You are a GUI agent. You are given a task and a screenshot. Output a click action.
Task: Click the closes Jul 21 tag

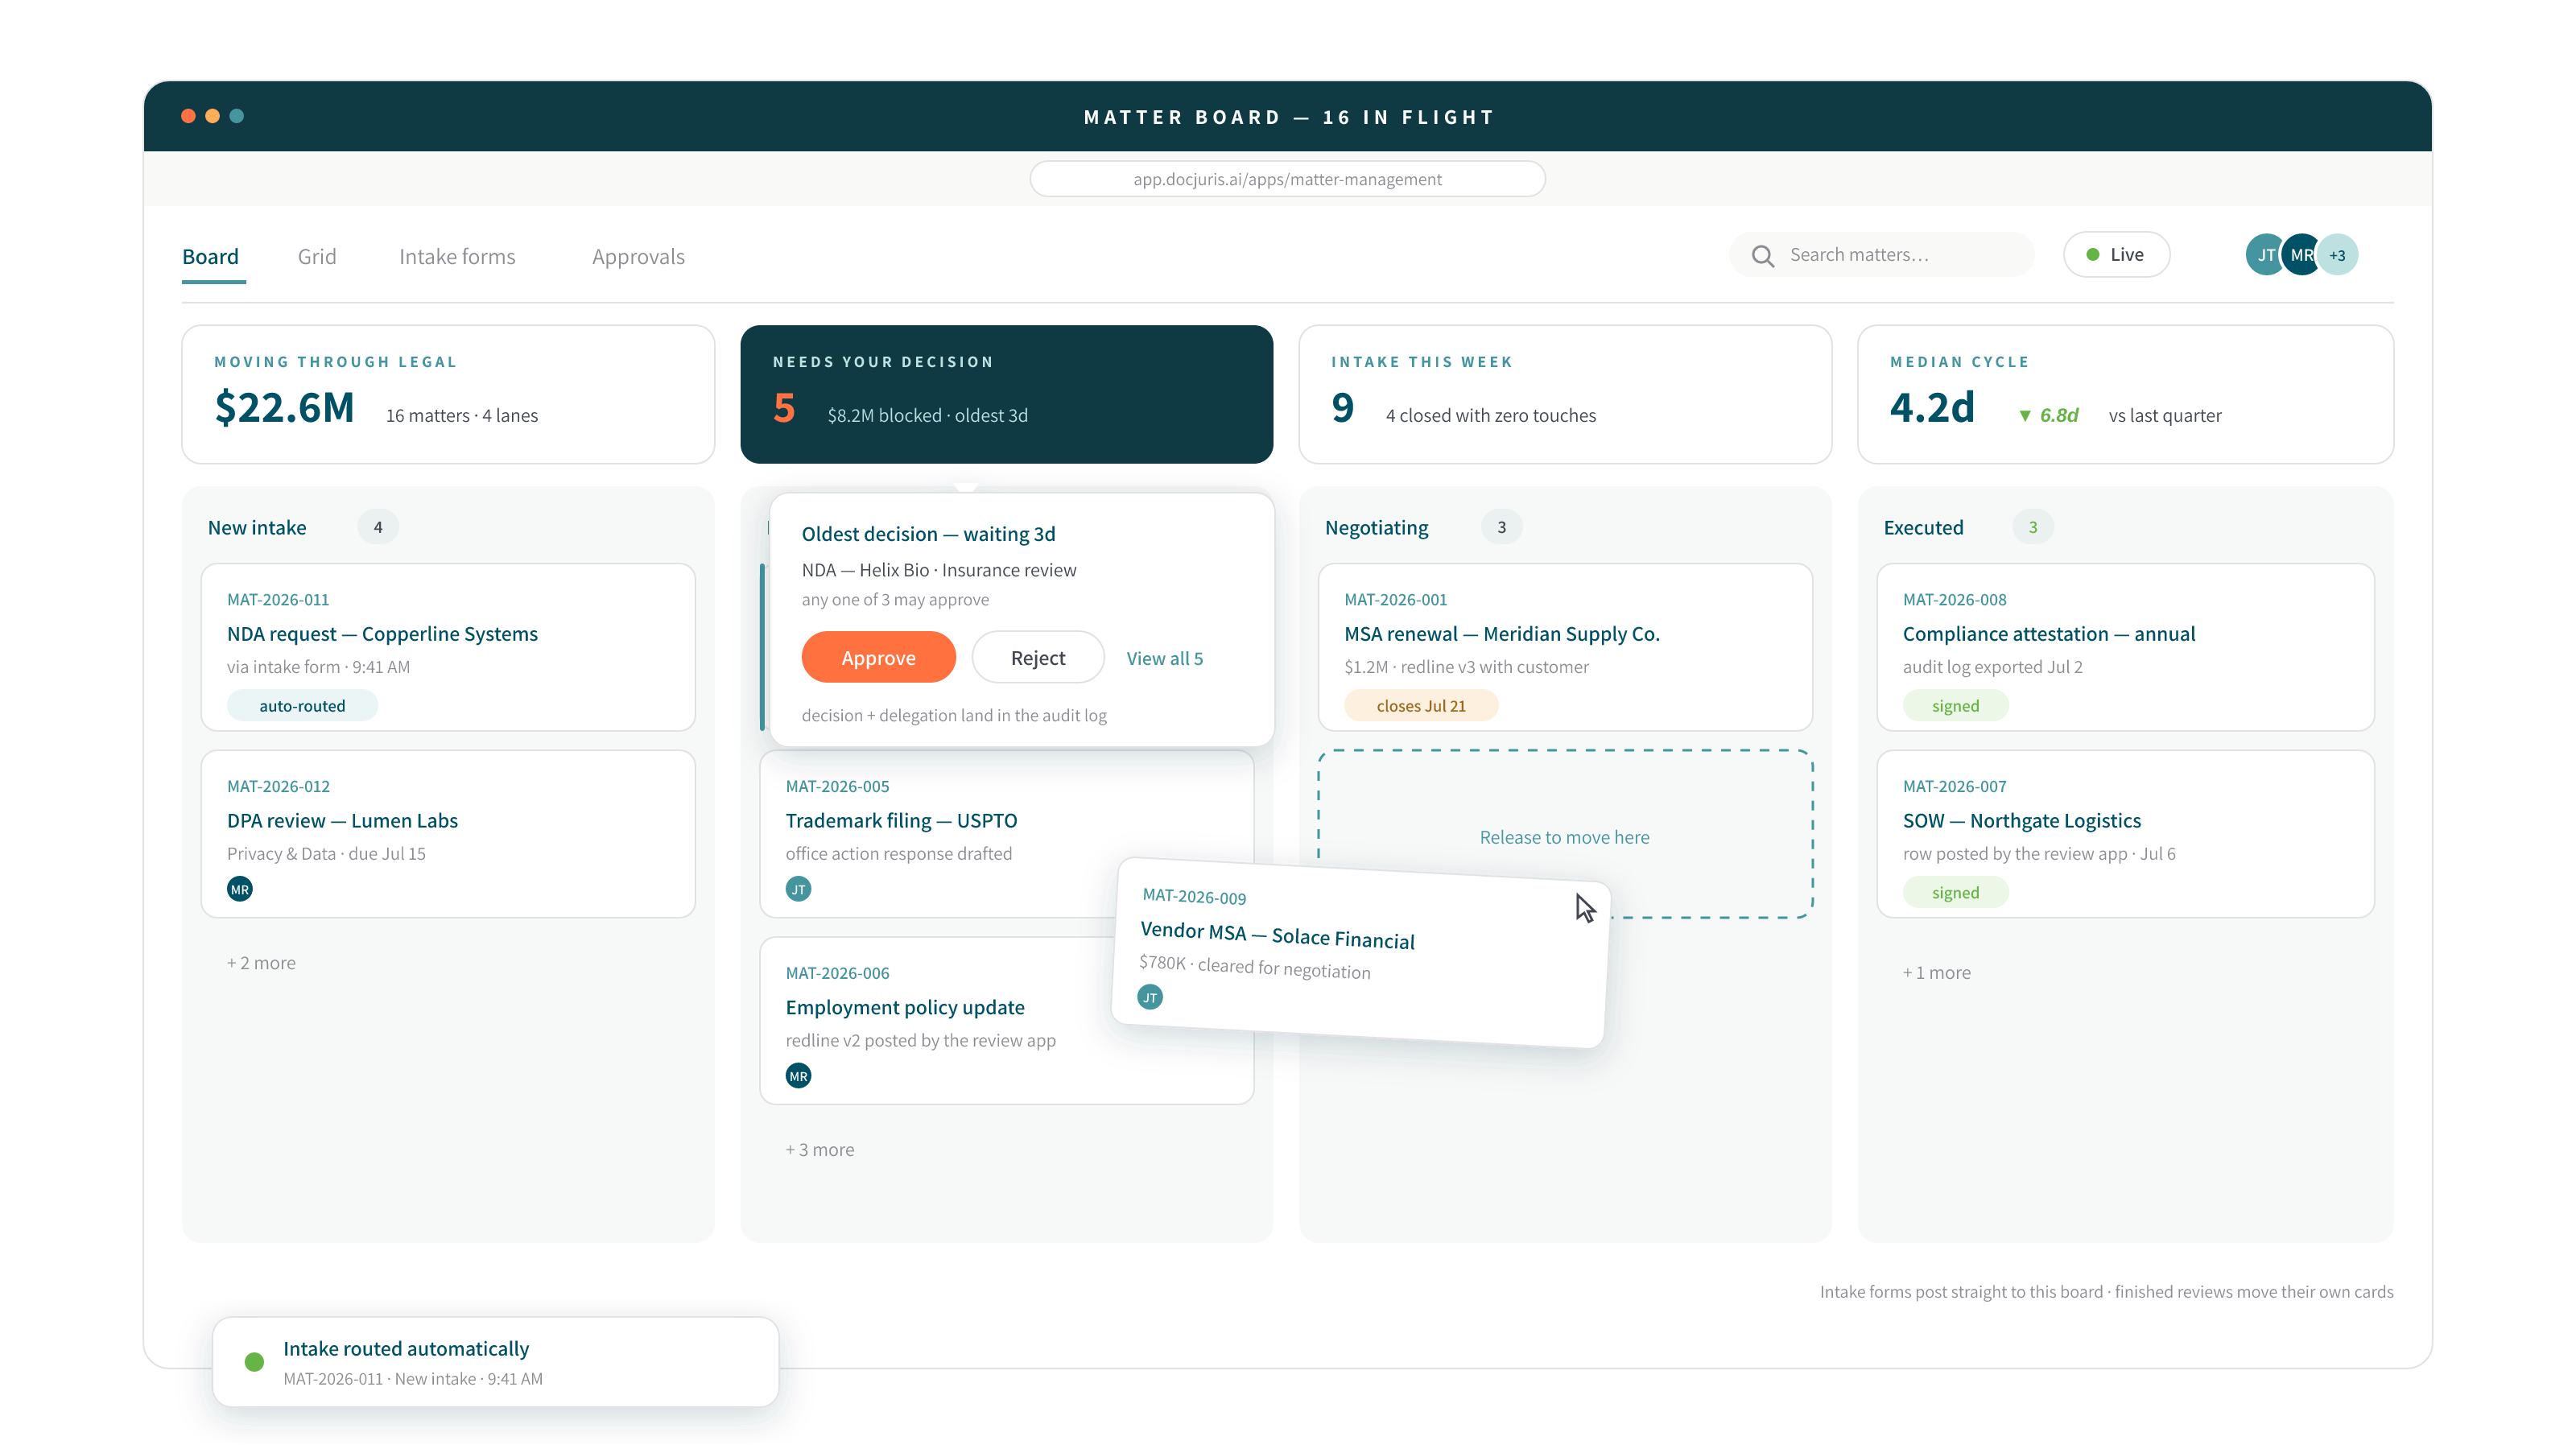(x=1421, y=706)
